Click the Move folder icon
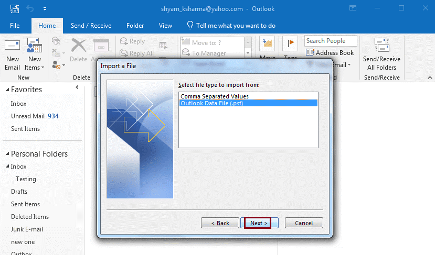This screenshot has width=435, height=255. point(267,43)
